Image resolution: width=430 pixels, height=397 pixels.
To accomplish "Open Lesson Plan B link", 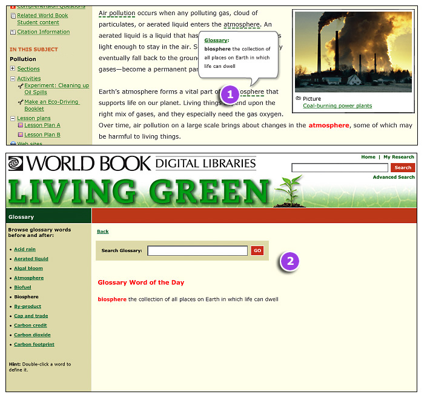I will 42,135.
